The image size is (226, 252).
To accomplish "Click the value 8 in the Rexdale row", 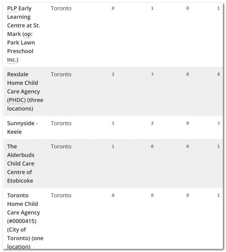I will (x=218, y=75).
